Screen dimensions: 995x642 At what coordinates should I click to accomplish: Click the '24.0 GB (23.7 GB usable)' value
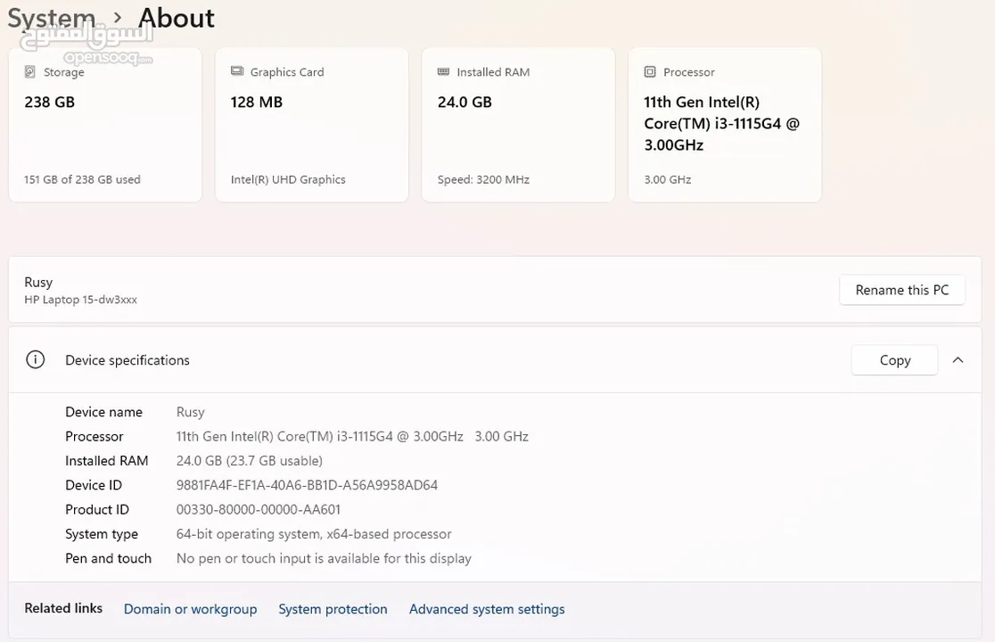click(x=250, y=461)
